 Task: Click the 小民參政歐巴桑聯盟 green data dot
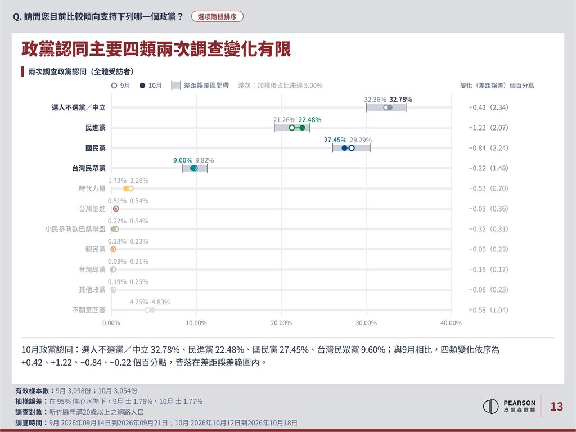pyautogui.click(x=115, y=229)
